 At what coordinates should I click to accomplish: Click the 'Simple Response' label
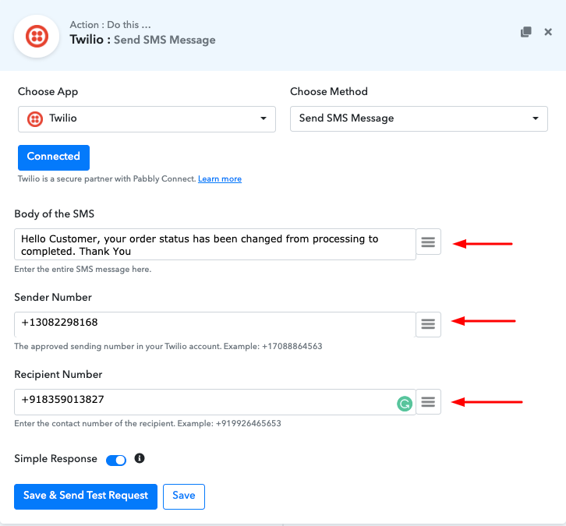(x=55, y=458)
